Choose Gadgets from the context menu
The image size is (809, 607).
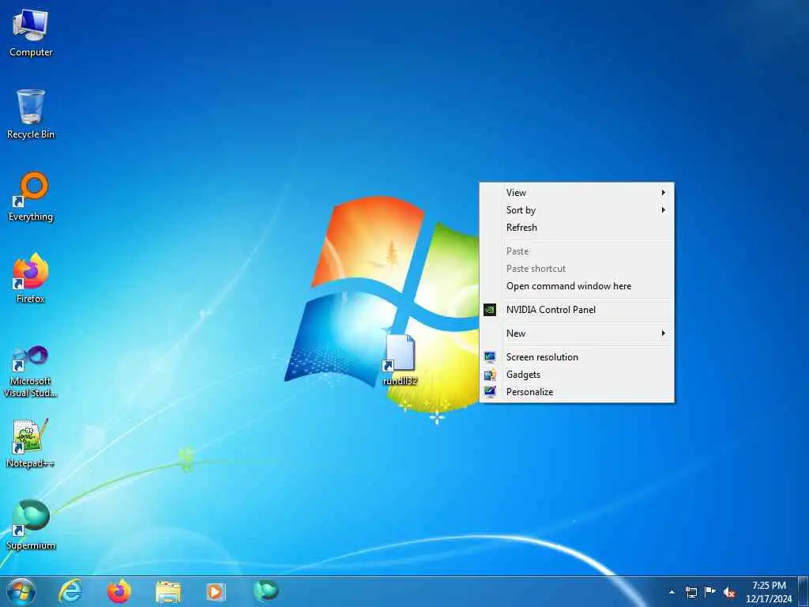(576, 375)
